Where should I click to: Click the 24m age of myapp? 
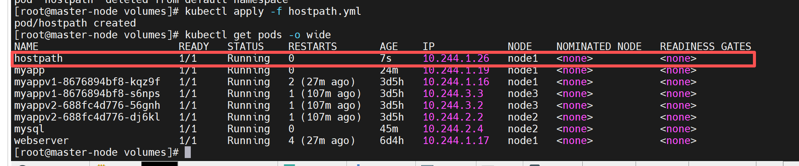[389, 70]
